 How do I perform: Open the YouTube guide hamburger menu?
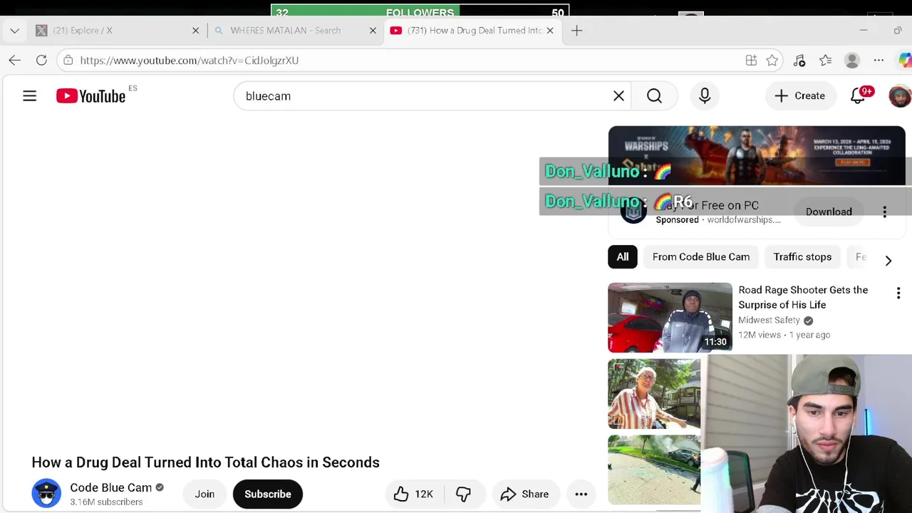tap(29, 95)
